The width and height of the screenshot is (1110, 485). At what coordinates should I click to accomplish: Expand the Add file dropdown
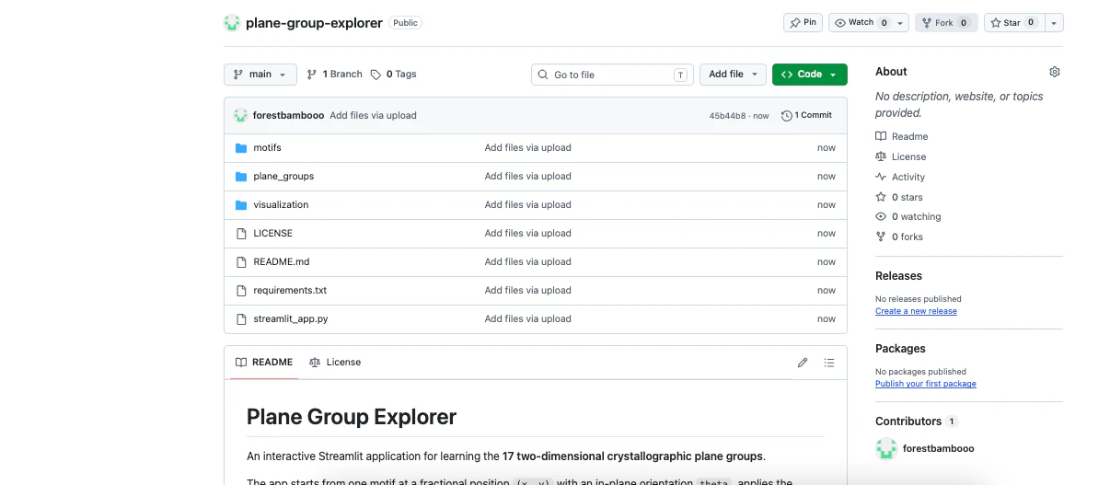(733, 75)
